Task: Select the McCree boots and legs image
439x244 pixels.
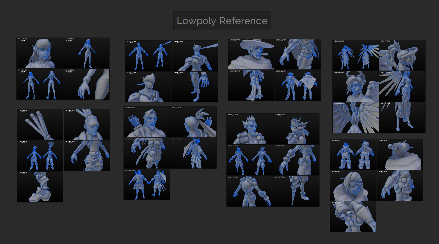Action: coord(251,85)
